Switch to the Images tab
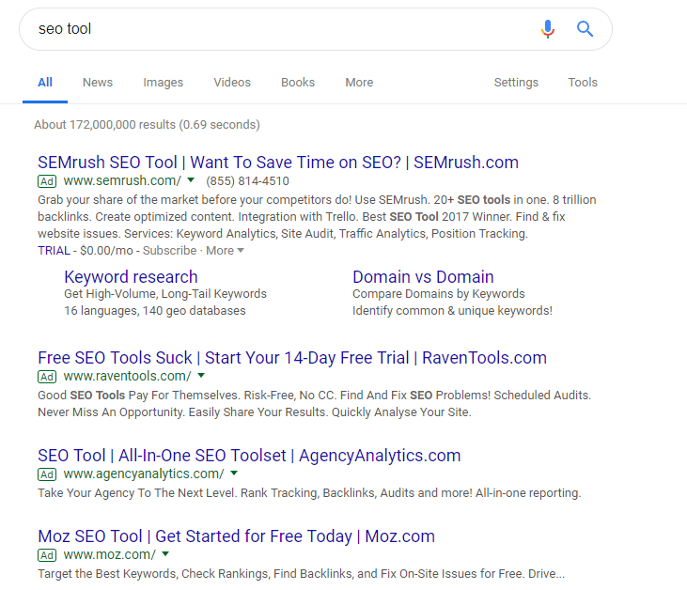The image size is (687, 590). [163, 83]
